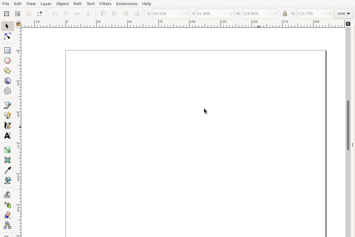The image size is (355, 237).
Task: Open the File menu
Action: (6, 4)
